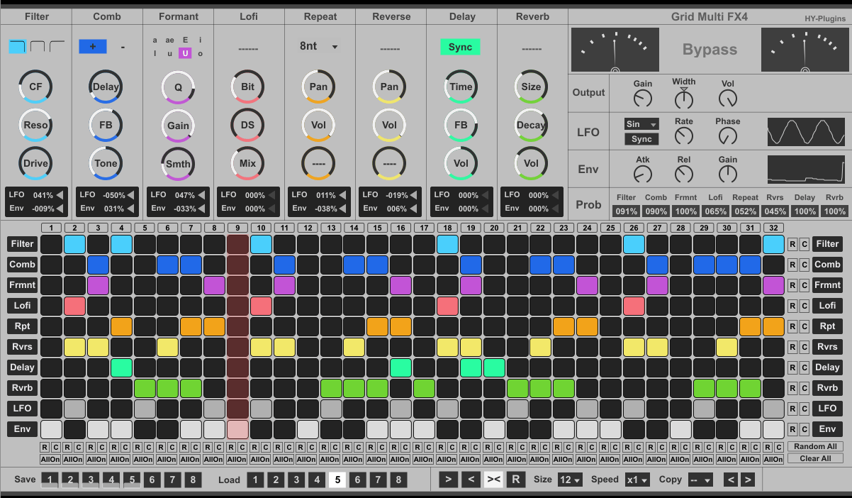Viewport: 852px width, 498px height.
Task: Click the Filter CF knob
Action: tap(35, 87)
